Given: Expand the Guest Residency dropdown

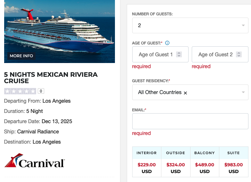Looking at the screenshot, I should click(x=243, y=92).
